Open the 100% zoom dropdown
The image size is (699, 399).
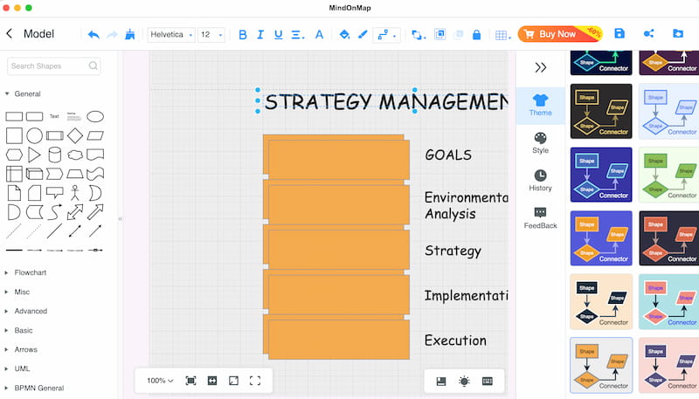point(160,381)
